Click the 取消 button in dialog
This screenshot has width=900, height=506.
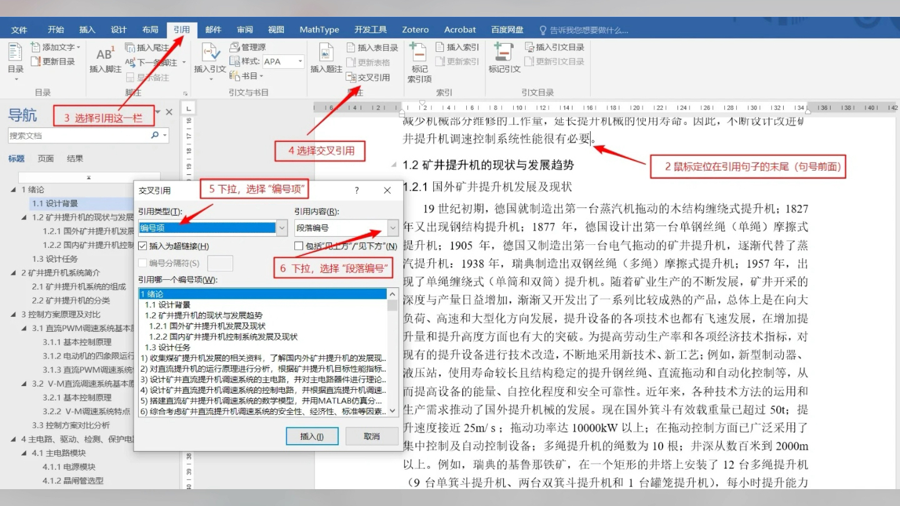click(x=372, y=436)
